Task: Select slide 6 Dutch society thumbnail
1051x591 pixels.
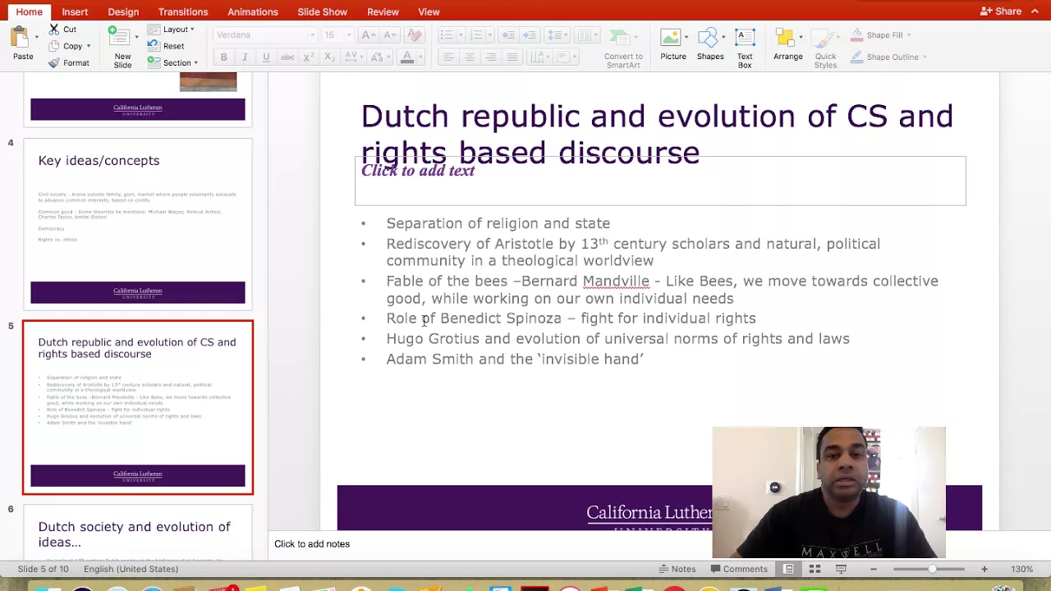Action: (138, 534)
